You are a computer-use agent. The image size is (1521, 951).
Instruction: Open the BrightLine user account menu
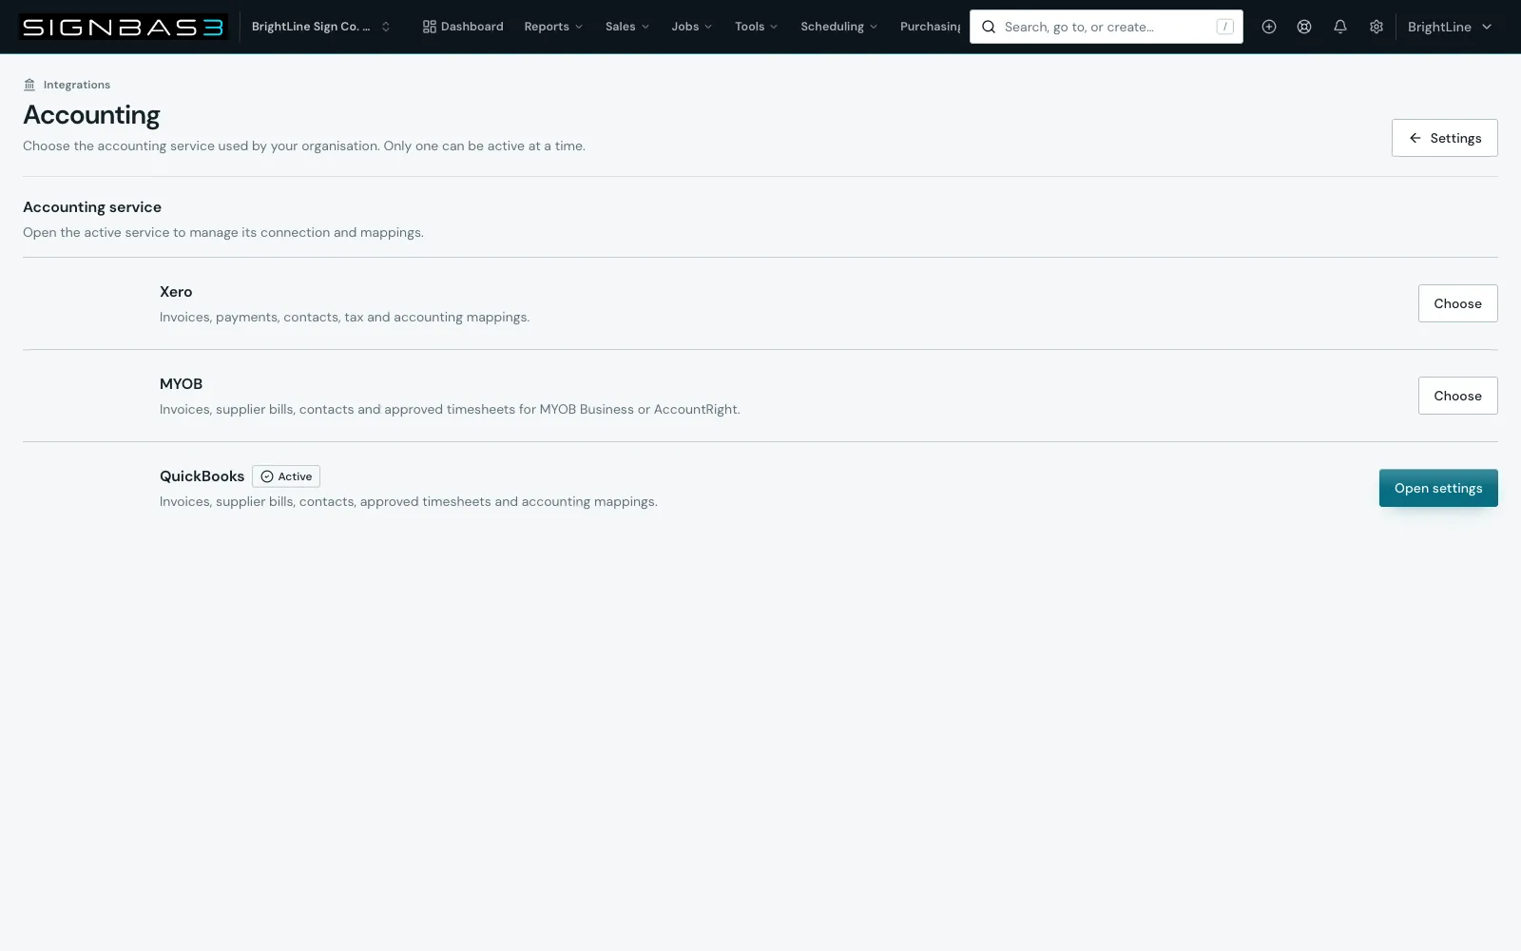1450,27
